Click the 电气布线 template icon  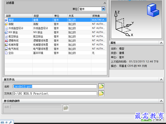(x=6, y=49)
